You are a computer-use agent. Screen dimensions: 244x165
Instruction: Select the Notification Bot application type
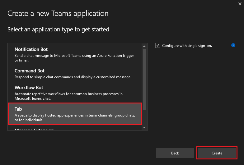pyautogui.click(x=75, y=54)
